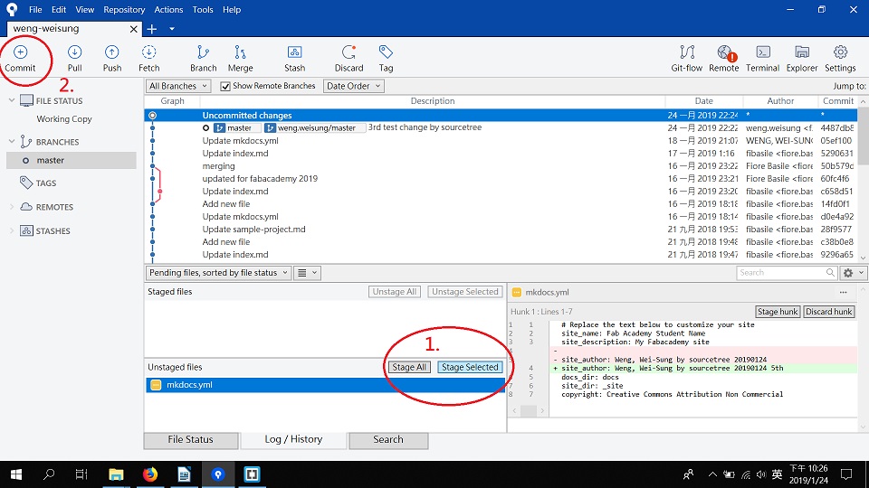The height and width of the screenshot is (488, 869).
Task: Click the Commit toolbar icon
Action: [21, 59]
